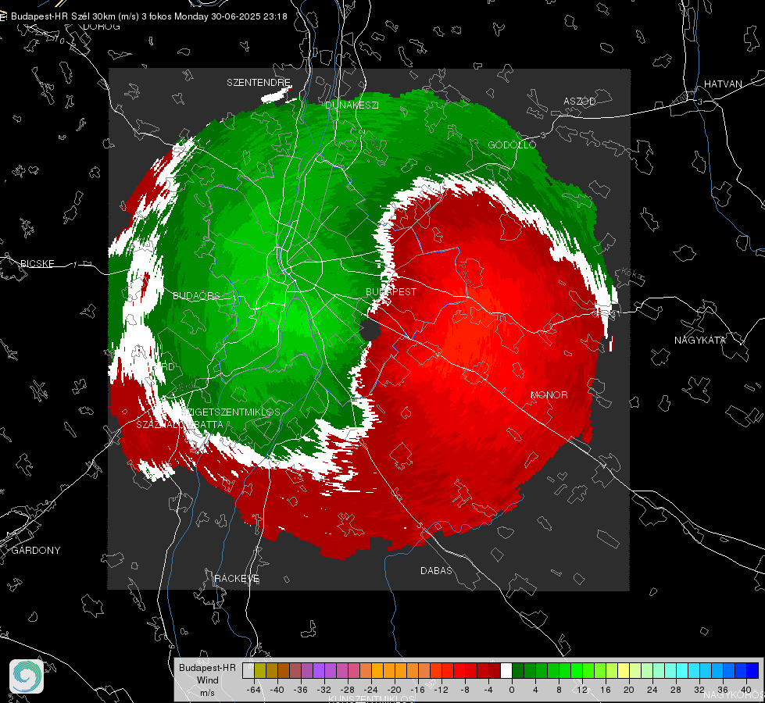The height and width of the screenshot is (703, 765).
Task: Click the faint Kóka label east of radar
Action: (632, 275)
